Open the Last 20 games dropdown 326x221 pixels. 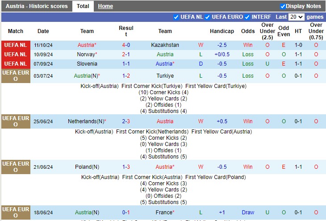click(x=296, y=17)
